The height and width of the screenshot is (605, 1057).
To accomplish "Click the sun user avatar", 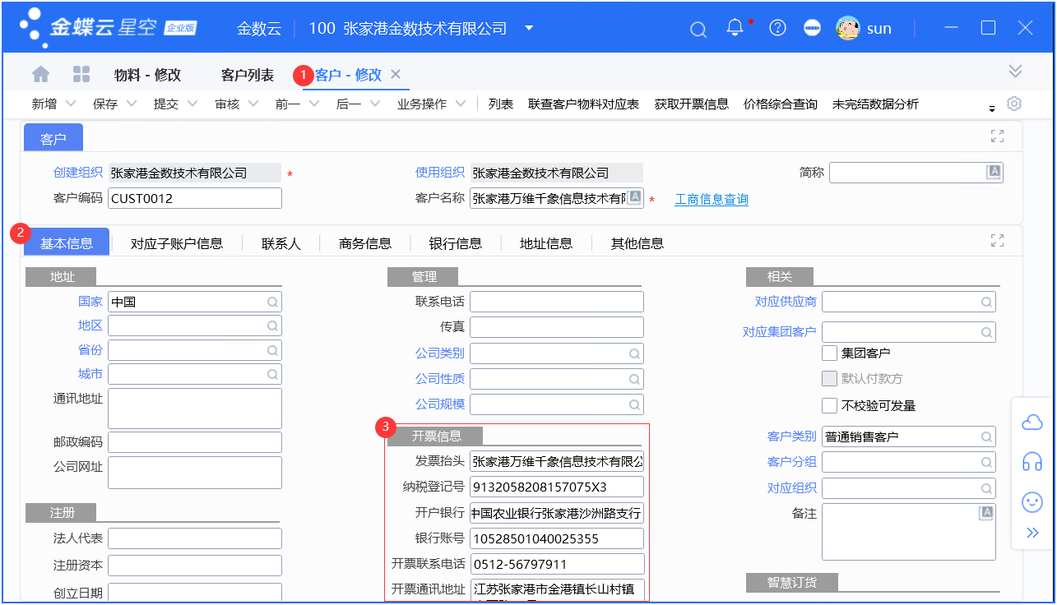I will pos(847,28).
